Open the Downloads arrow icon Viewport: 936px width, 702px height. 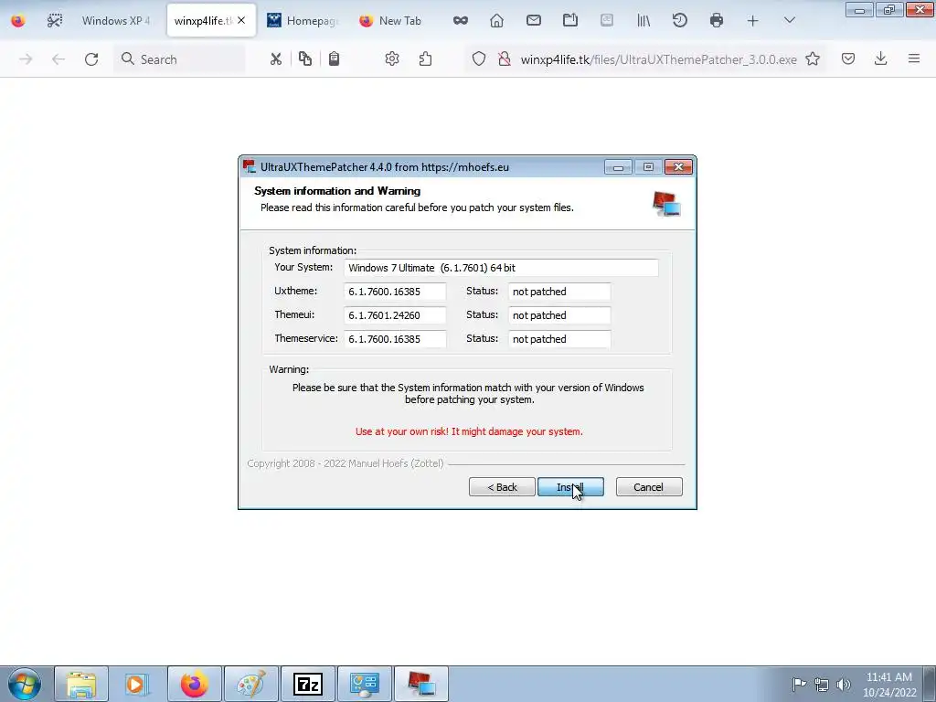[880, 58]
